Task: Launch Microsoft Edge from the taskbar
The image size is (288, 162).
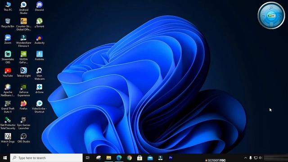Action: point(119,158)
